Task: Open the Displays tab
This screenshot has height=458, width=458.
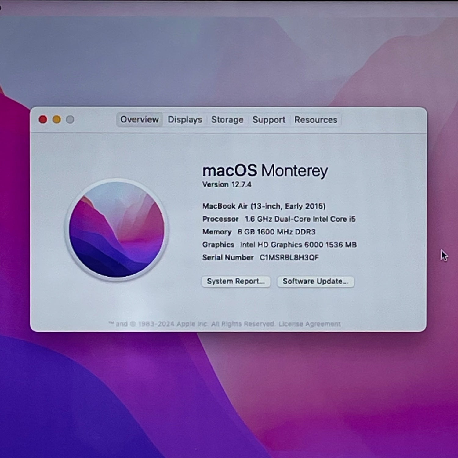Action: point(185,120)
